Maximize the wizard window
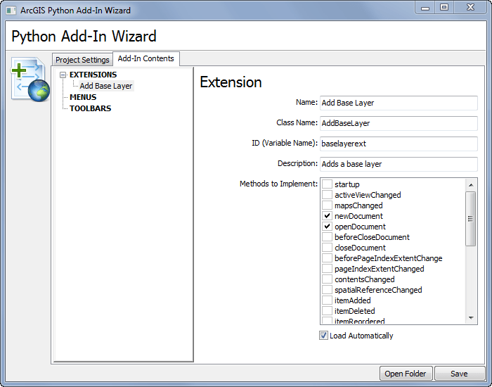Image resolution: width=492 pixels, height=387 pixels. pyautogui.click(x=444, y=8)
